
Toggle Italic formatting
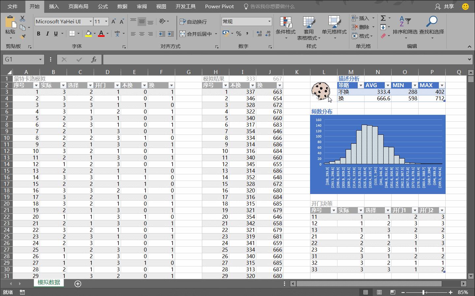pos(47,34)
